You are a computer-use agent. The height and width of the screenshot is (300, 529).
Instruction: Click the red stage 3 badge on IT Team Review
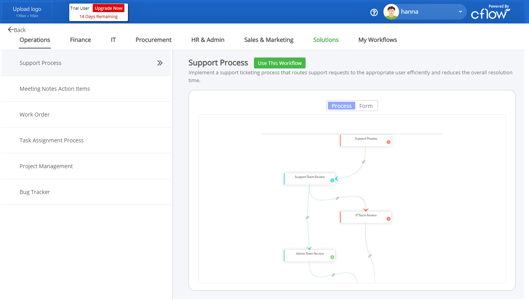point(389,219)
